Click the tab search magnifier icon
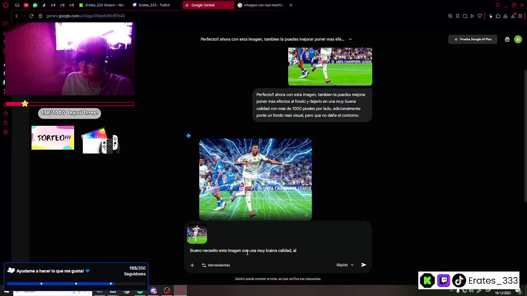 point(498,5)
